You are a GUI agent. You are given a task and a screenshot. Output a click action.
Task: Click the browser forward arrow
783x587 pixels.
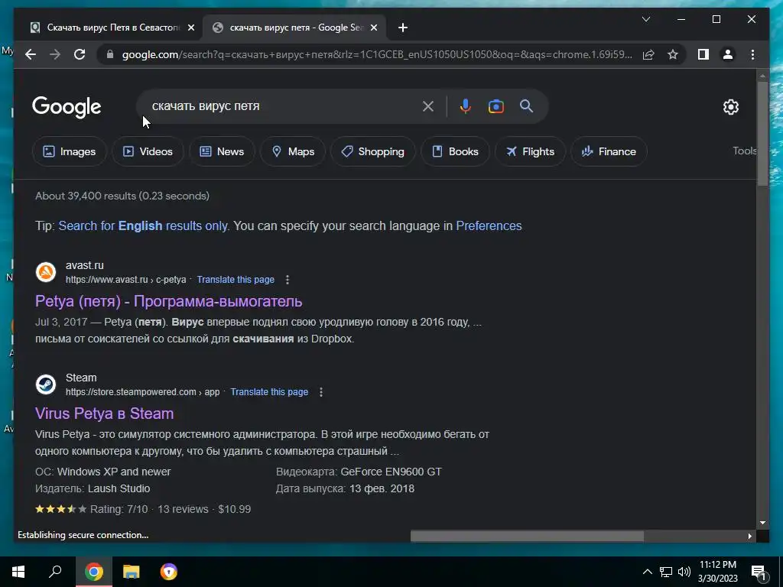(x=55, y=54)
